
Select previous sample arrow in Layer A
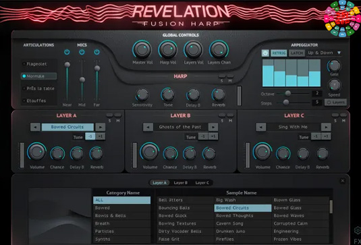click(x=35, y=127)
